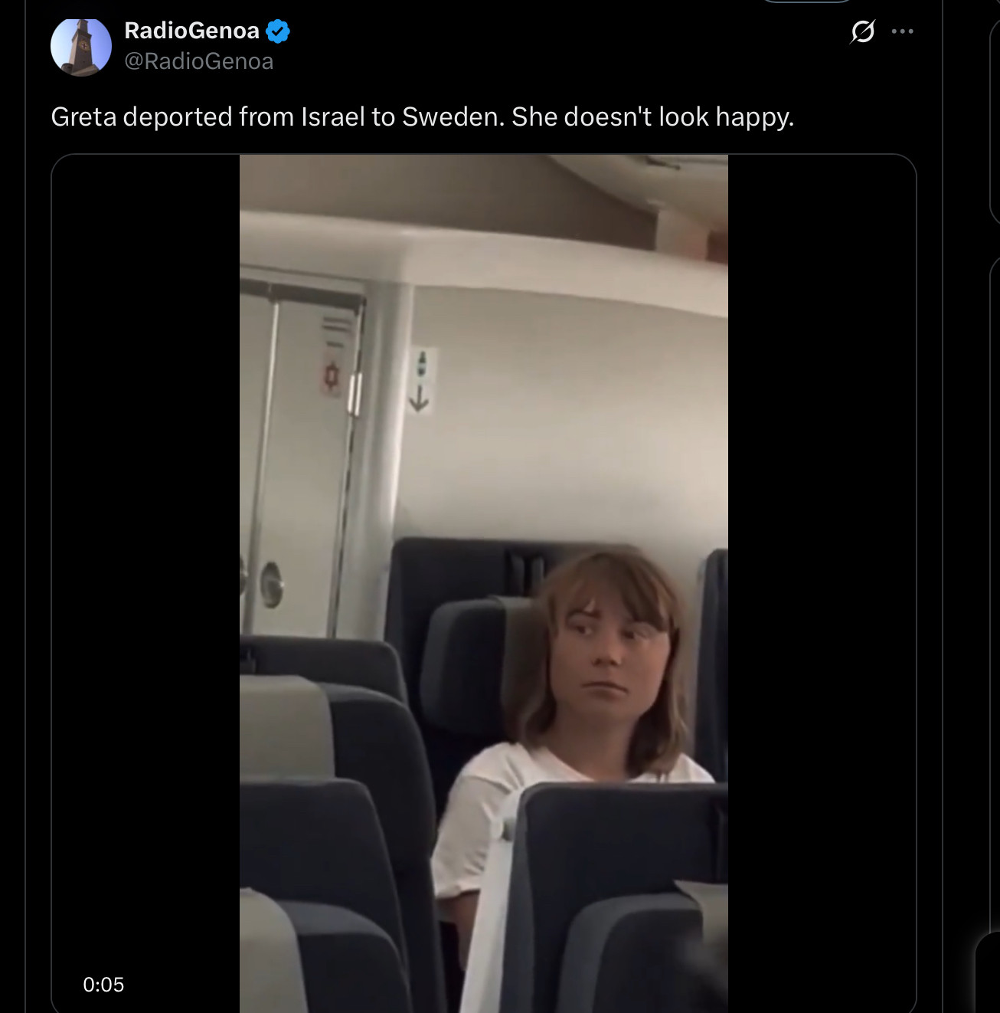
Task: Click the phrase "She doesn't look happy"
Action: tap(652, 116)
